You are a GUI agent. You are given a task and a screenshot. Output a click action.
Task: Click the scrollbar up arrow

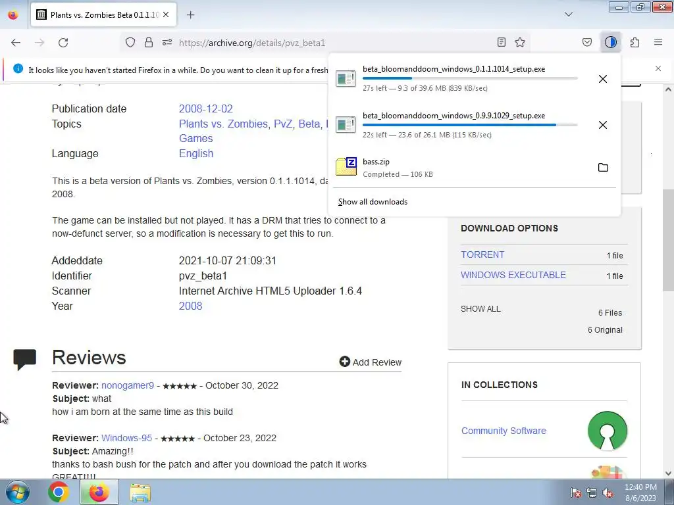click(x=668, y=89)
